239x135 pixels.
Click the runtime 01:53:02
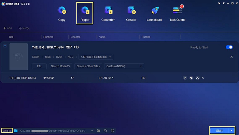tap(48, 78)
